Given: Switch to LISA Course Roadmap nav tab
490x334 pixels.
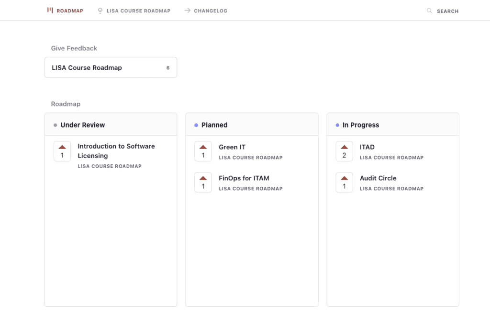Looking at the screenshot, I should 138,11.
